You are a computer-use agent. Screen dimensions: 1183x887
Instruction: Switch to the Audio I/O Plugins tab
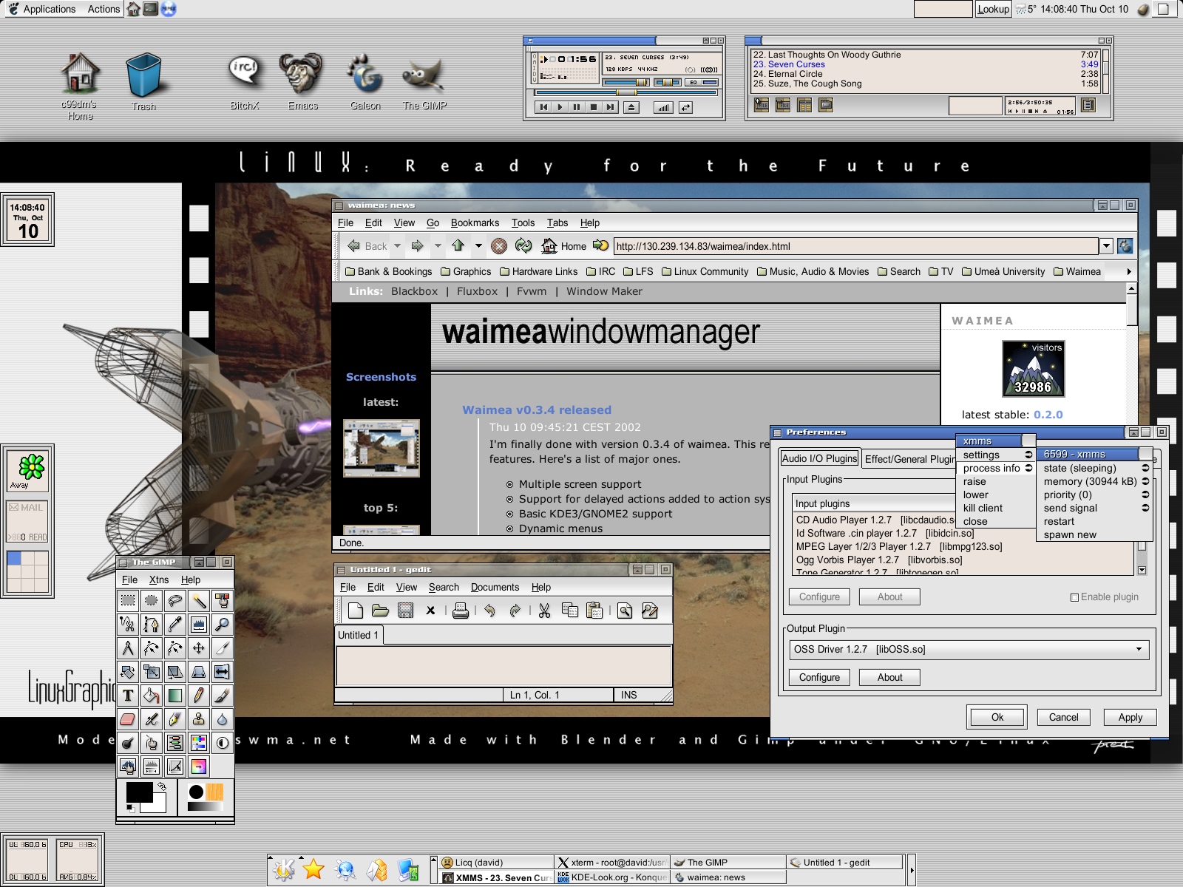coord(820,458)
